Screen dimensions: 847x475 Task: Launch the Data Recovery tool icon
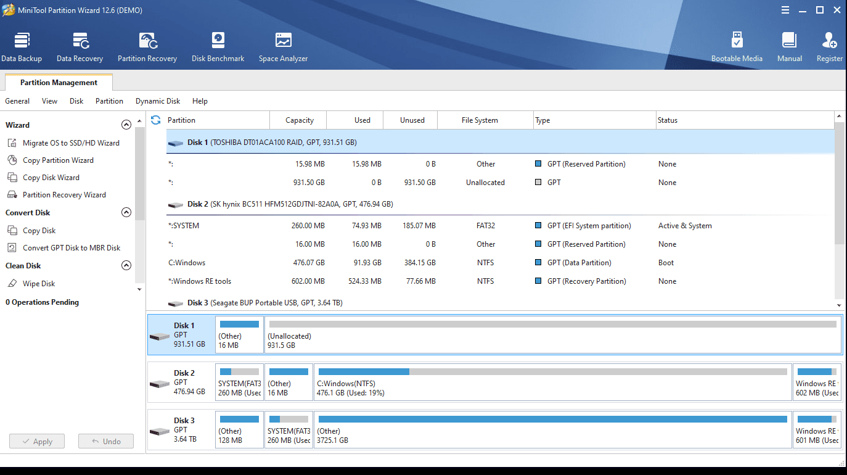(80, 41)
